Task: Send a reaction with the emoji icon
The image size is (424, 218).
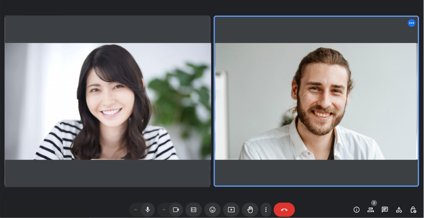Action: coord(212,210)
